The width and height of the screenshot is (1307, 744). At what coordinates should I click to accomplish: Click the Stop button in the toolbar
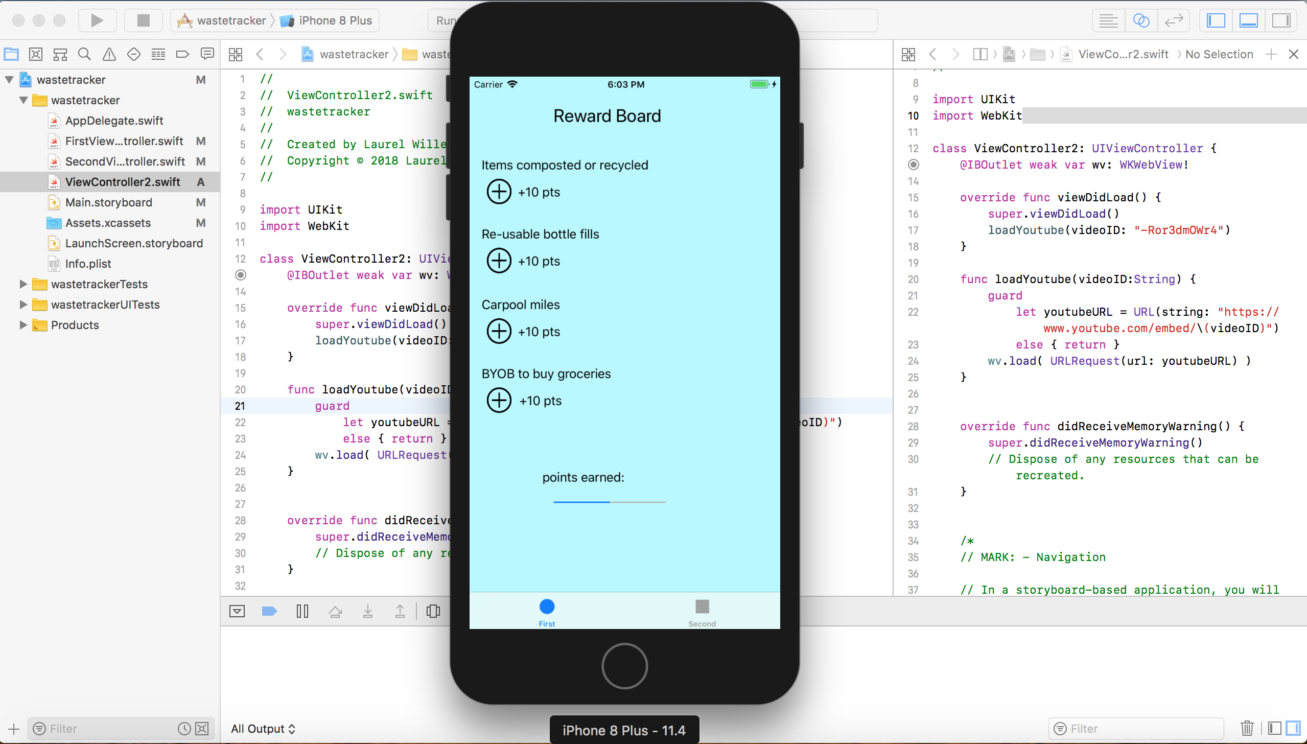click(144, 20)
